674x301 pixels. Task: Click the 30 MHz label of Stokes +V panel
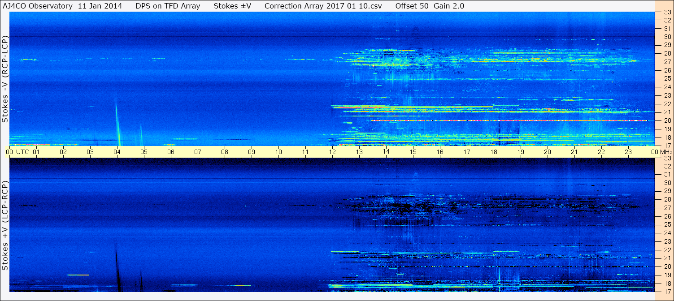667,183
